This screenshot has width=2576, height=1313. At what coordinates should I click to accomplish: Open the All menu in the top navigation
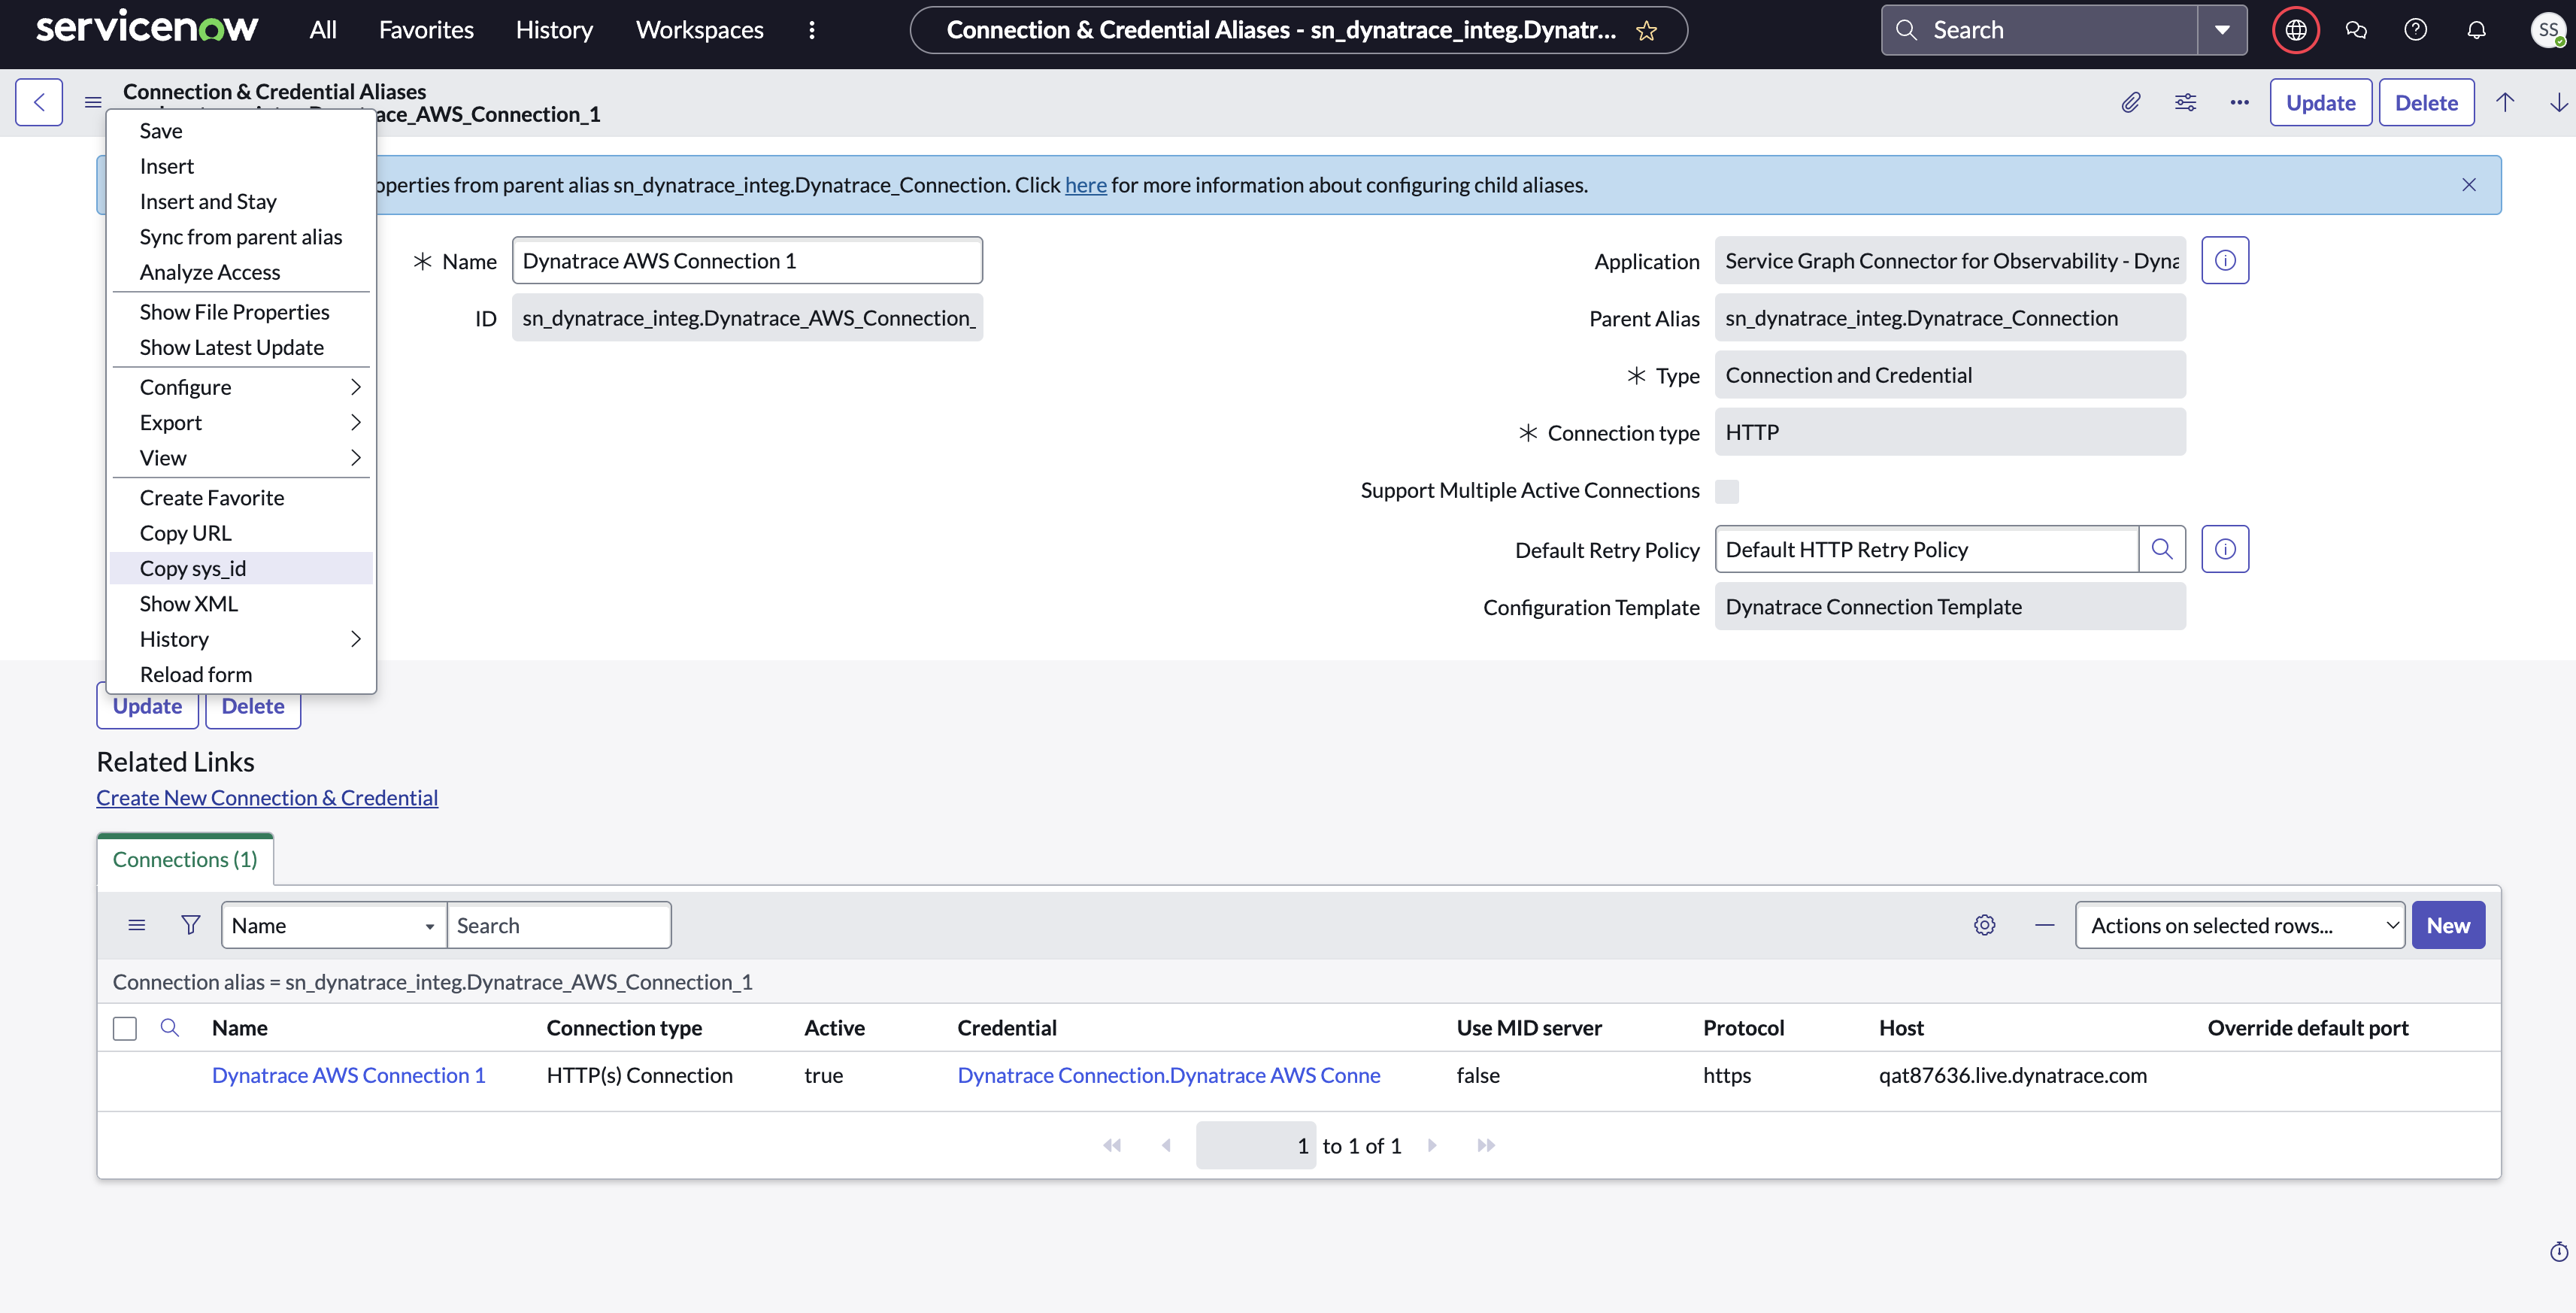tap(323, 30)
